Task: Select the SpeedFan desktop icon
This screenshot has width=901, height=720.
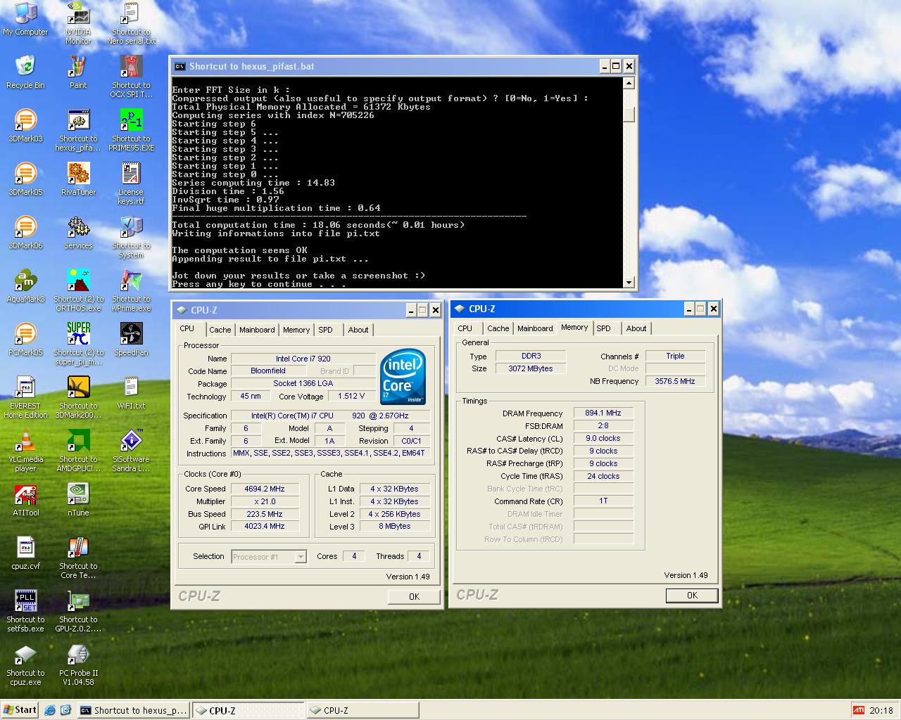Action: coord(131,340)
